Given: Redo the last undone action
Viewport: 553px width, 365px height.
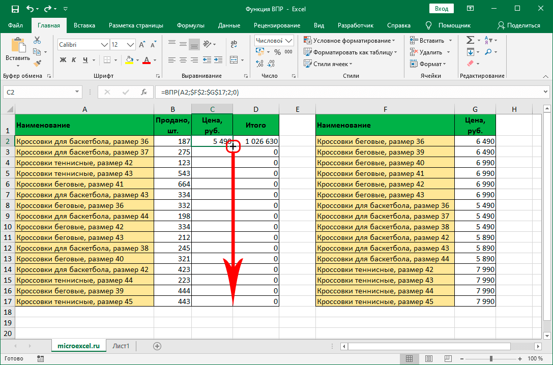Looking at the screenshot, I should 48,9.
